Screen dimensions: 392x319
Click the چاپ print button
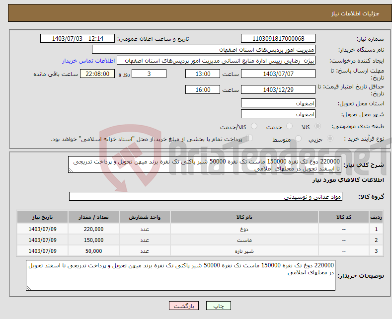219,306
